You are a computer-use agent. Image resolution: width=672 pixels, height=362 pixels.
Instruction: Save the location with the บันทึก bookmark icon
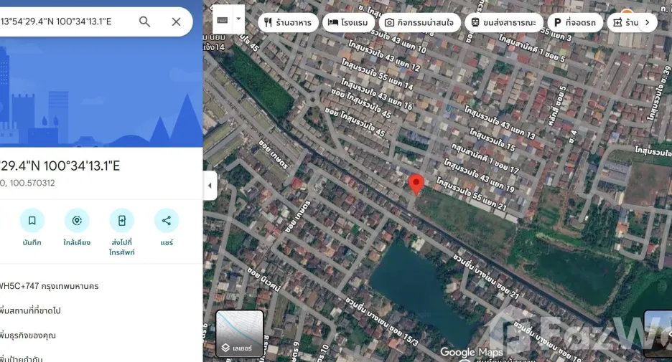[32, 220]
